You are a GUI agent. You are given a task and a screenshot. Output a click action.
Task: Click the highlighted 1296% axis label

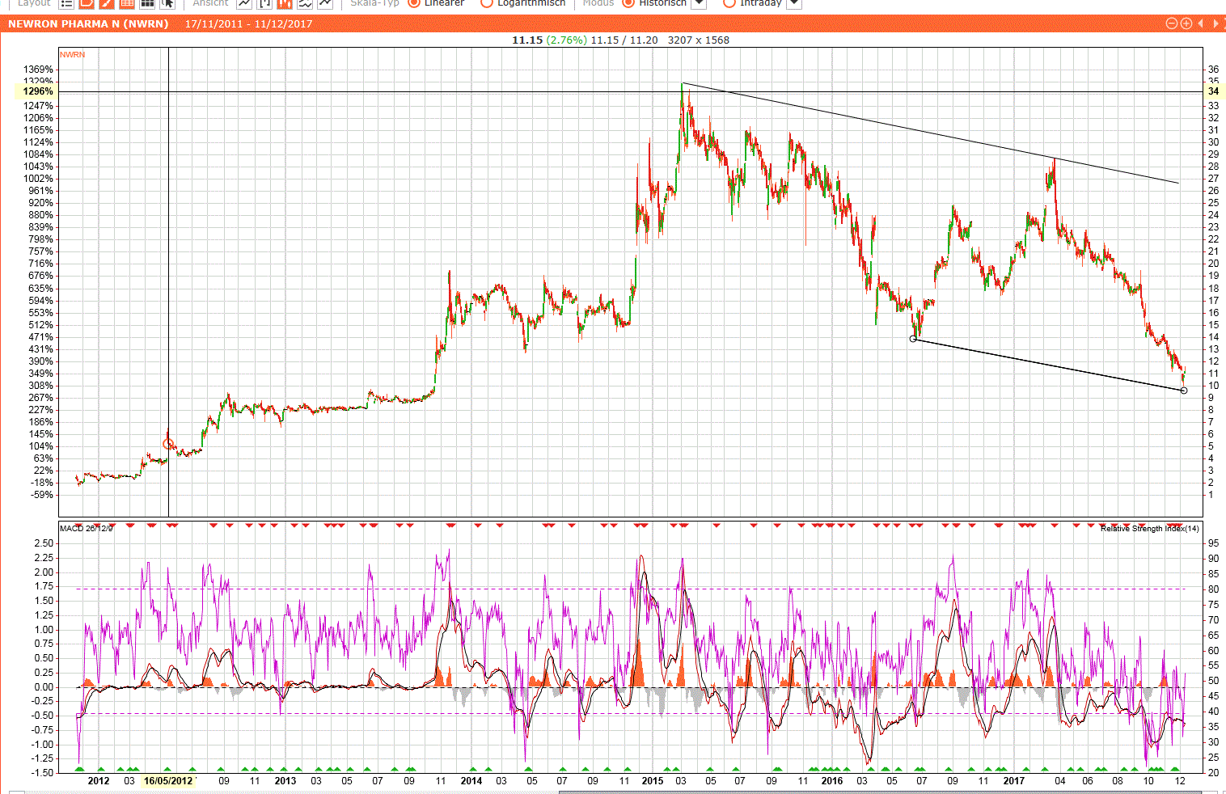(x=38, y=91)
